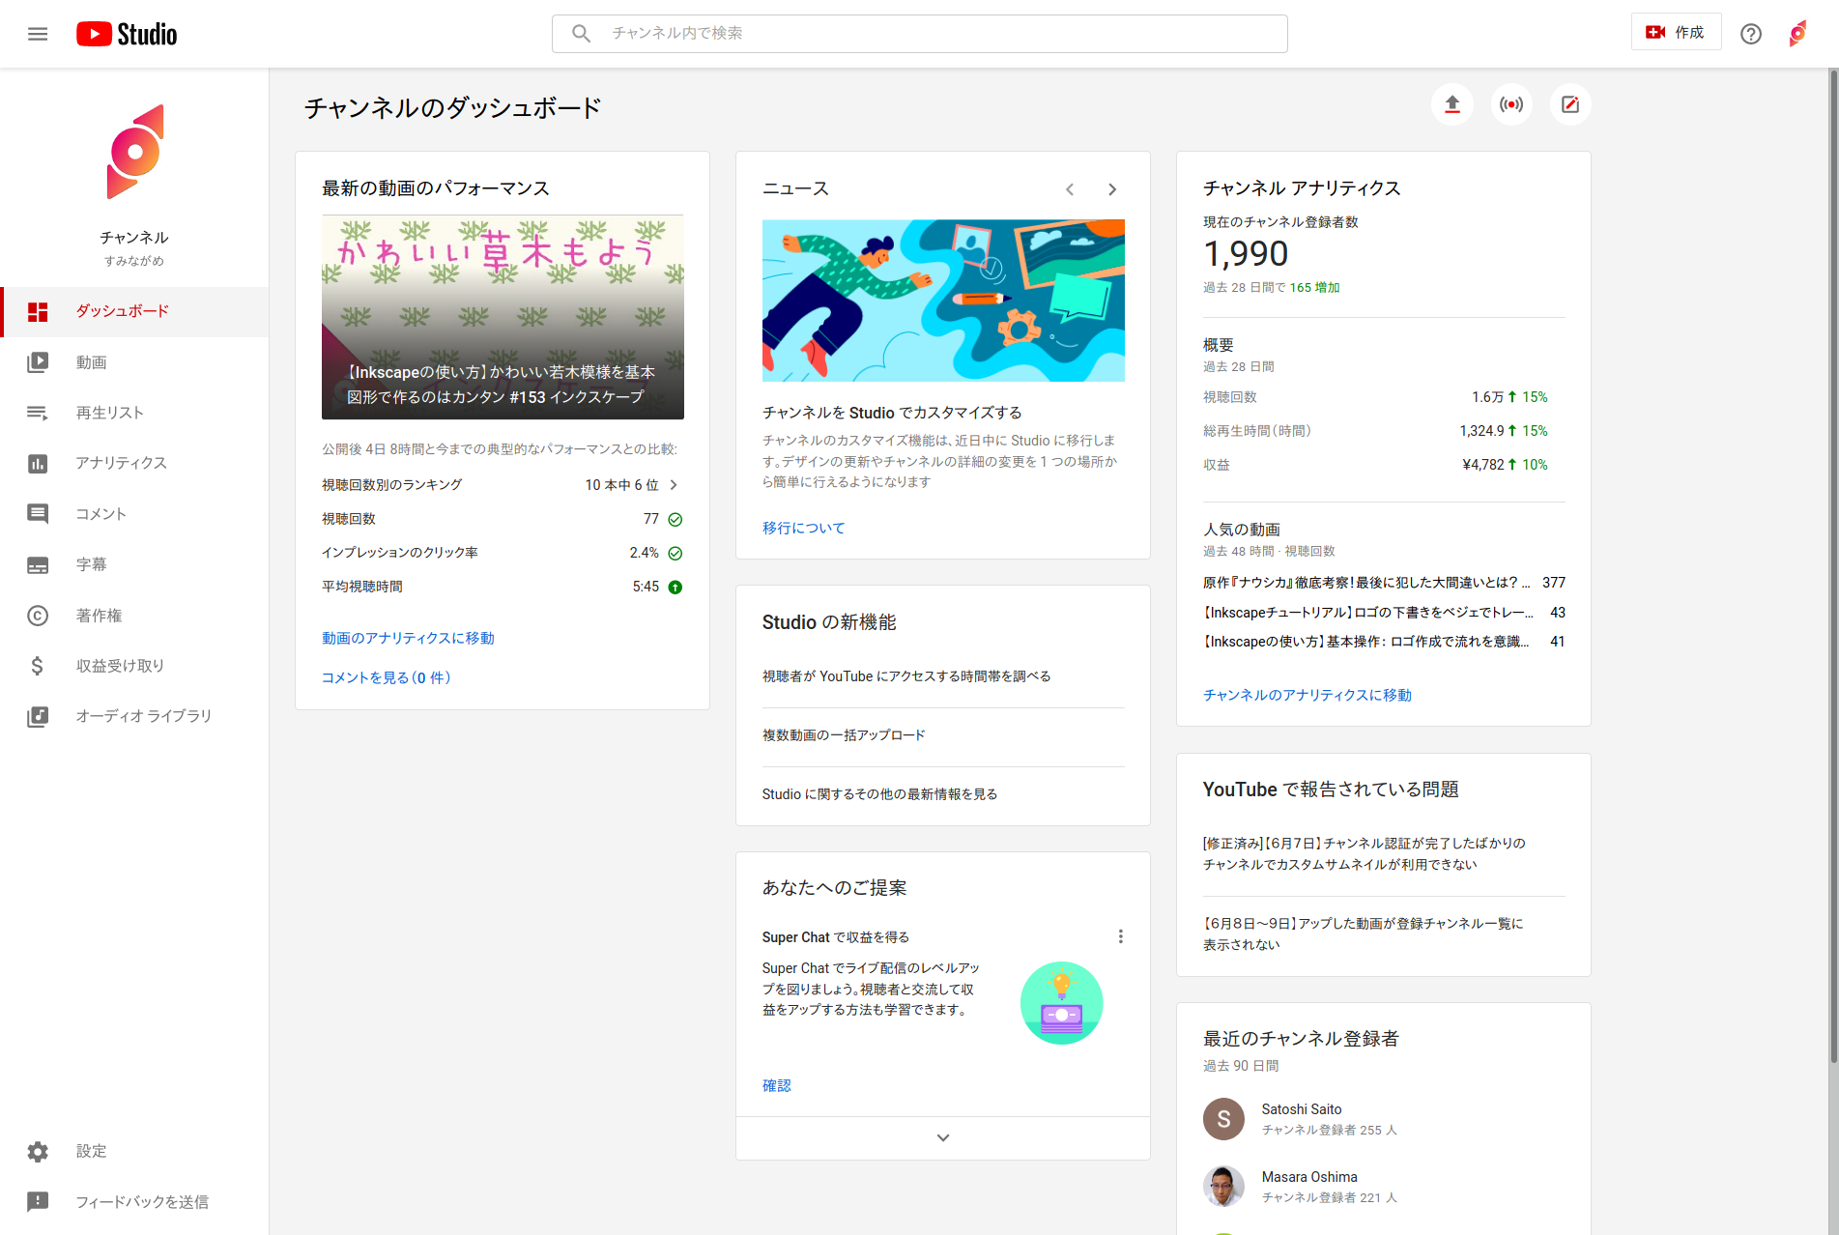Open the latest video thumbnail
1839x1235 pixels.
click(x=503, y=318)
